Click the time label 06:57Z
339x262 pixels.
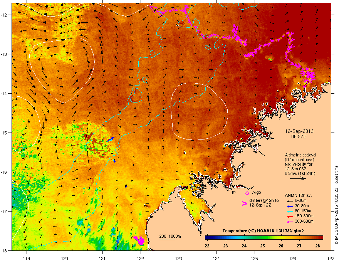click(299, 137)
